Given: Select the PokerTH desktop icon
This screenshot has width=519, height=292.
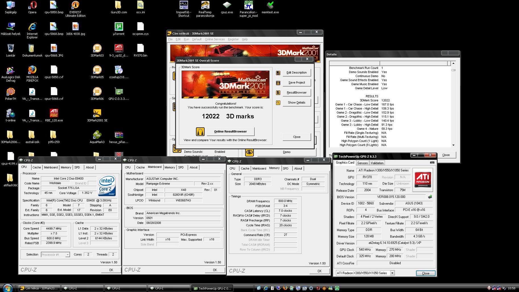Looking at the screenshot, I should coord(11,94).
